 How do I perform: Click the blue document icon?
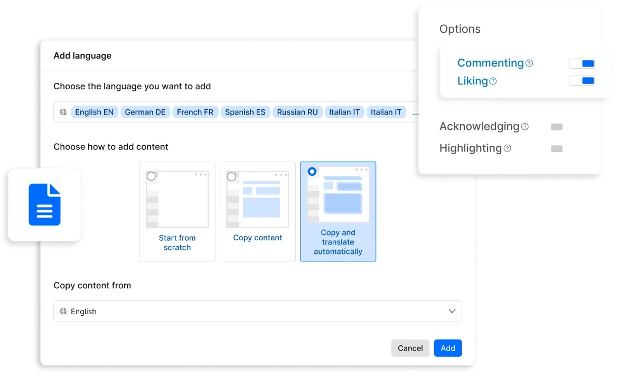[44, 204]
